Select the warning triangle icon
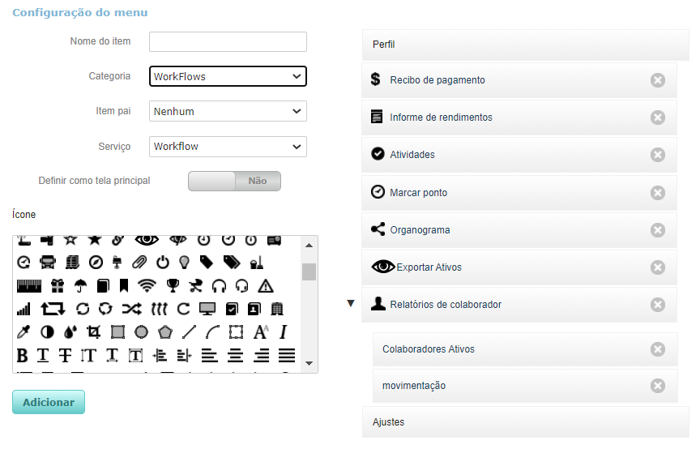 tap(265, 285)
